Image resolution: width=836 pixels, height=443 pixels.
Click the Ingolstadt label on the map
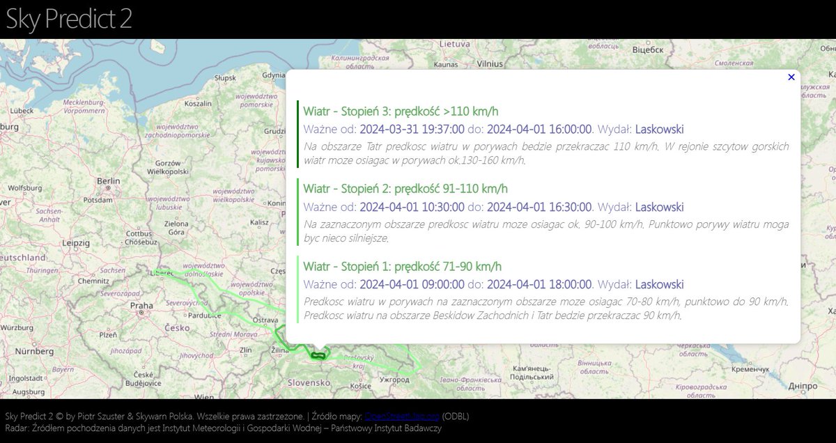25,379
